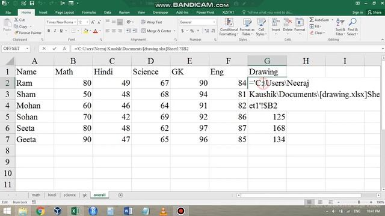Cut the selection with the scissors icon
This screenshot has width=385, height=216.
(x=16, y=20)
